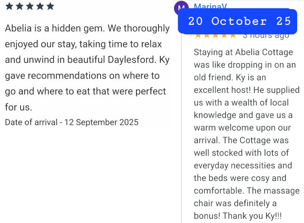Click "Staying at Abelia Cottage" review opening line
Viewport: 304px width, 223px height.
click(x=243, y=52)
